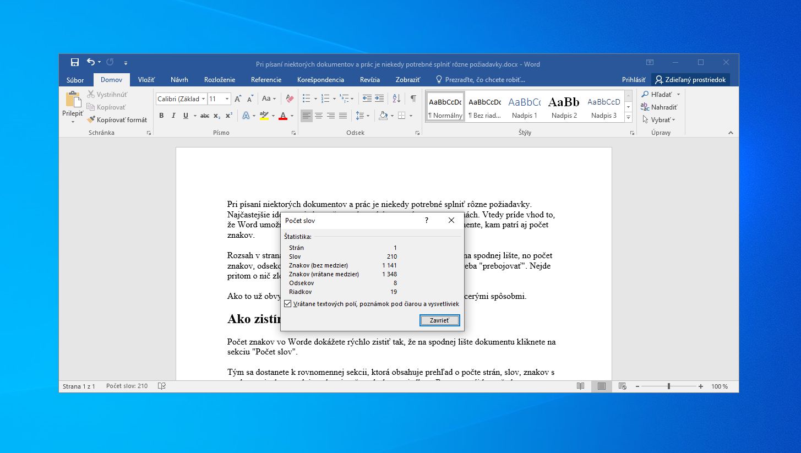Click the dialog help question mark

(427, 220)
